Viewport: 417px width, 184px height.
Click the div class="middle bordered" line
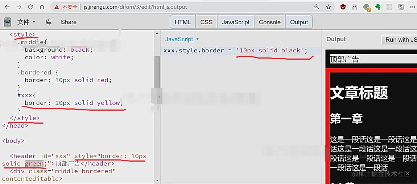tap(62, 171)
